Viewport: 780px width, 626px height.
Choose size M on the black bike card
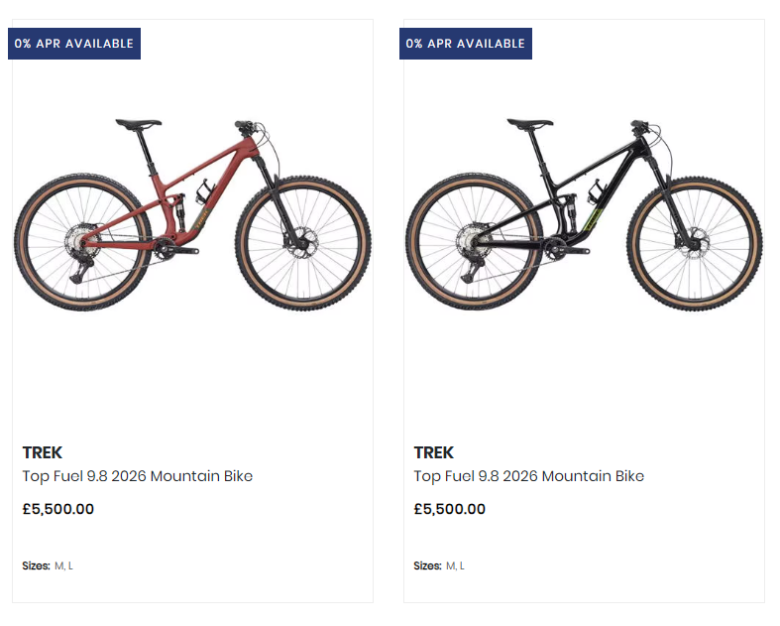450,566
